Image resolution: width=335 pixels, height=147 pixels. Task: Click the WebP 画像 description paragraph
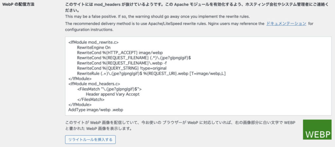pos(180,126)
